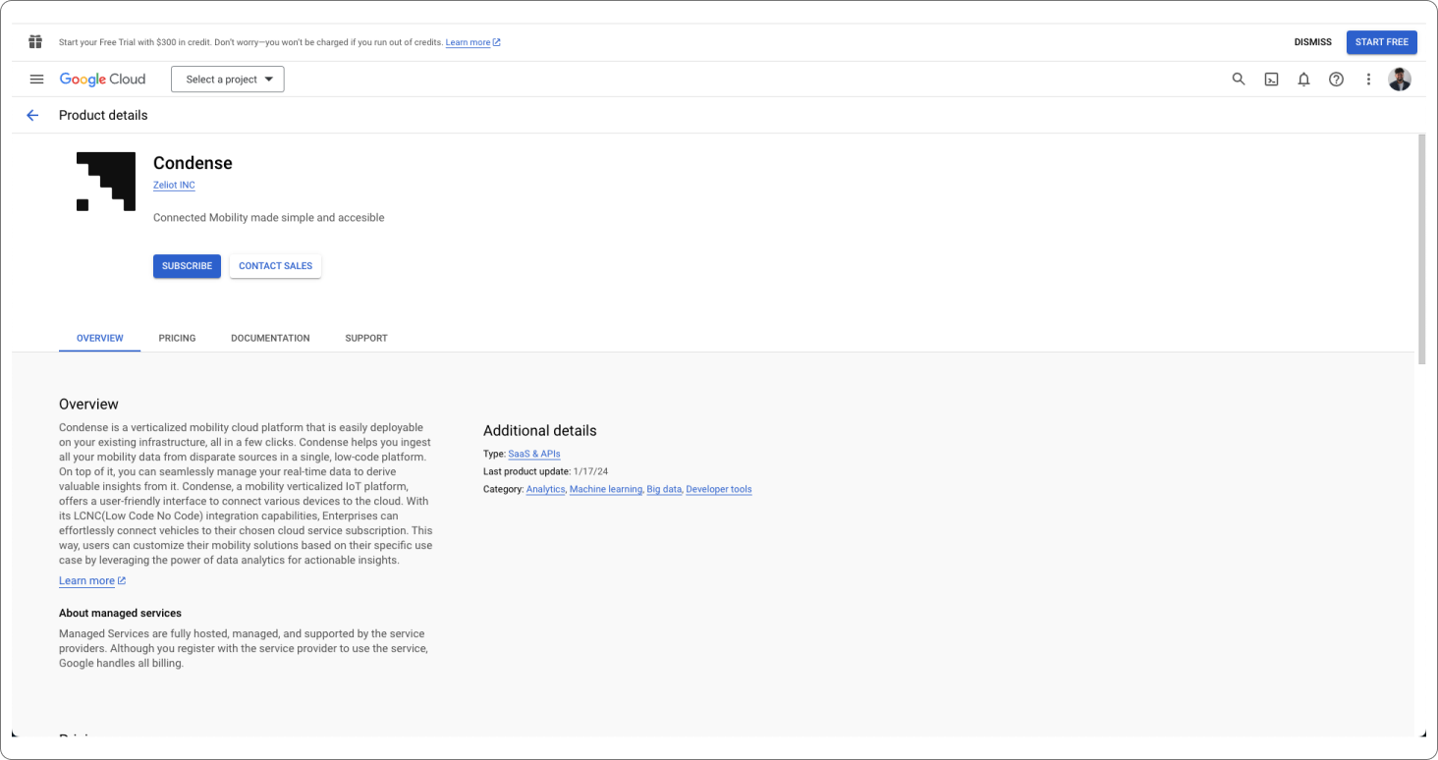Open the help question mark icon
Image resolution: width=1438 pixels, height=760 pixels.
1336,80
